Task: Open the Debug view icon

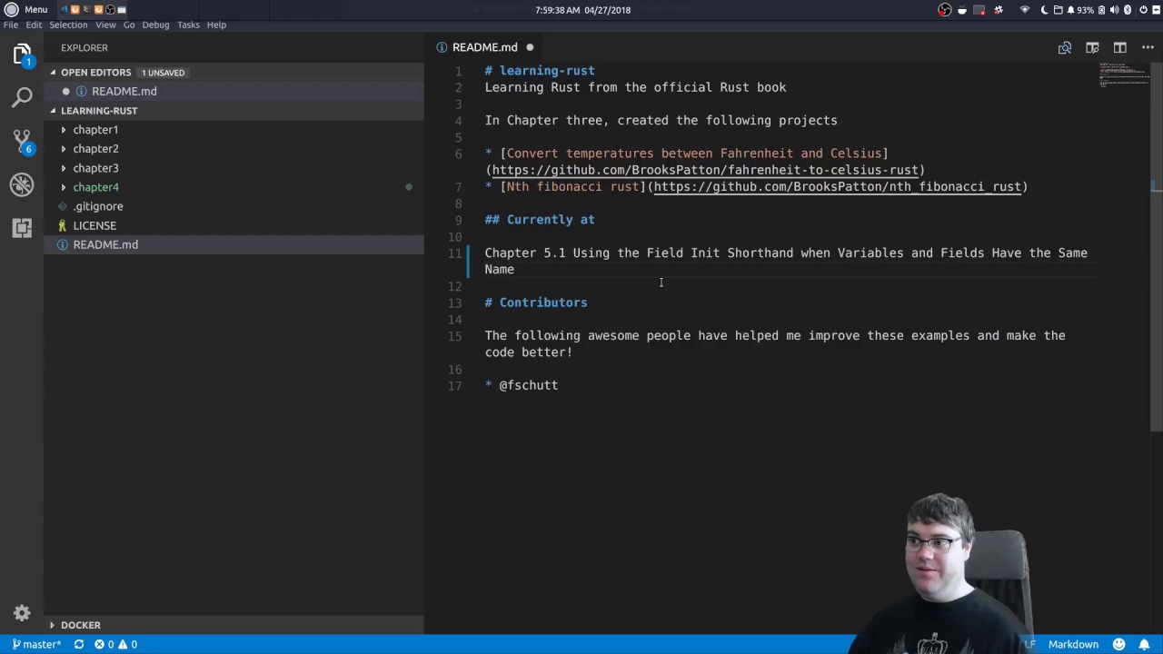Action: (22, 184)
